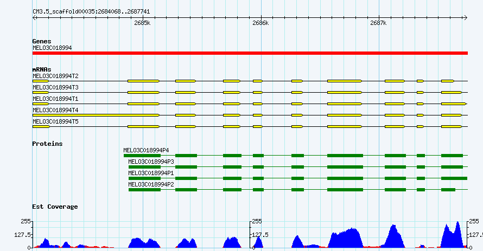Click the middle 127.5 coverage axis label

260,235
